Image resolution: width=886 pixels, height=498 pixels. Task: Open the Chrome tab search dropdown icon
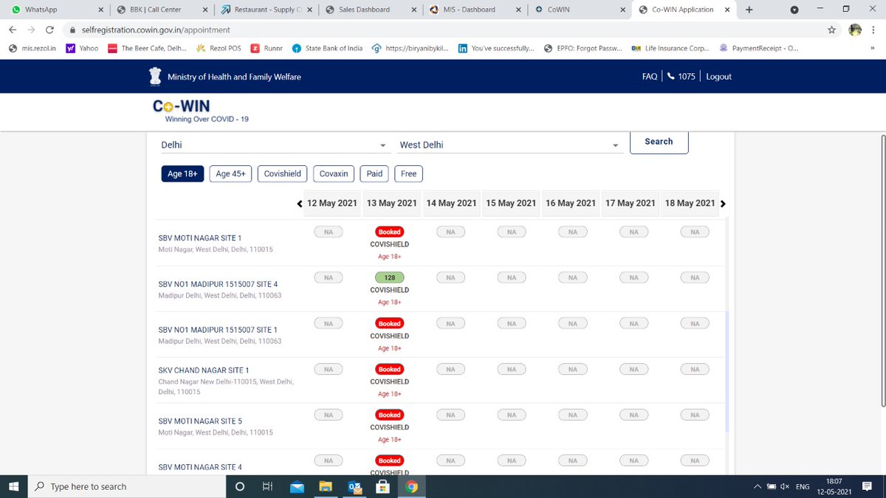(794, 10)
